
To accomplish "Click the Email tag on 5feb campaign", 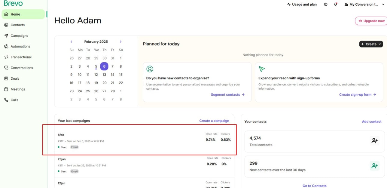I will point(75,147).
